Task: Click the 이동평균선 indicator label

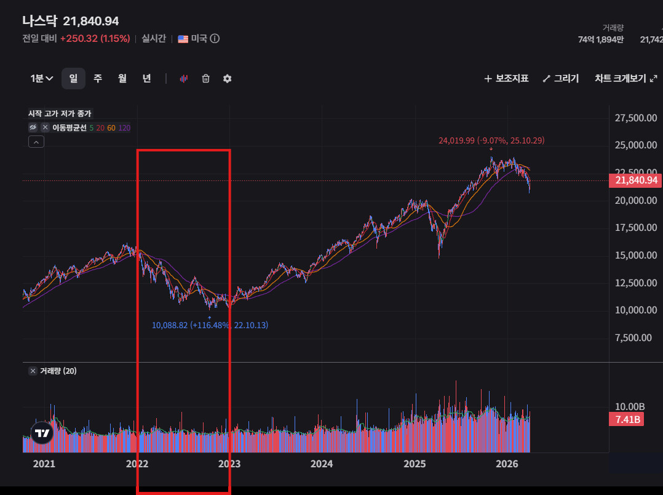Action: coord(69,128)
